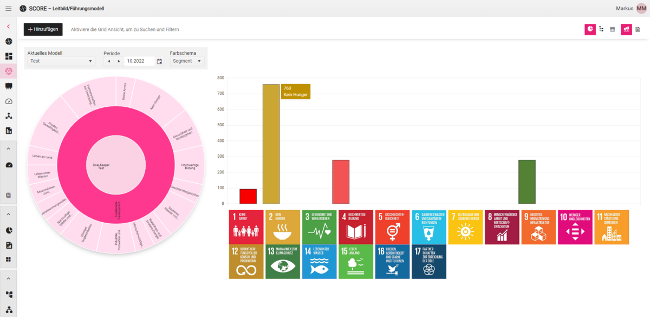The height and width of the screenshot is (317, 650).
Task: Open the period calendar picker
Action: pyautogui.click(x=159, y=61)
